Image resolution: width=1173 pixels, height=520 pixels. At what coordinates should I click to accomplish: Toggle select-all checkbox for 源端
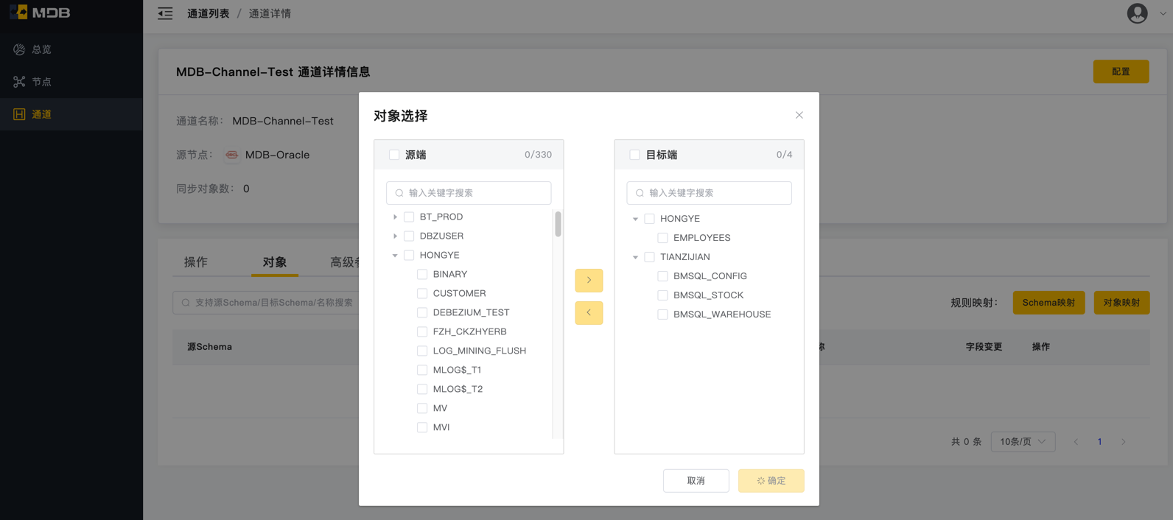pyautogui.click(x=394, y=155)
